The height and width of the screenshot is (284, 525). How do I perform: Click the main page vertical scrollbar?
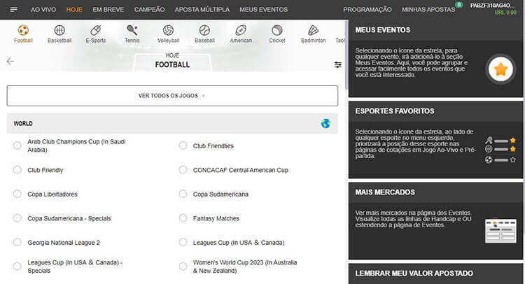[346, 55]
